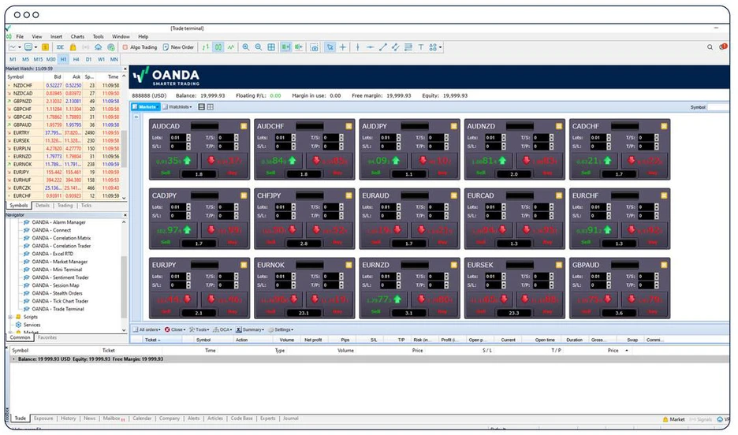The image size is (738, 435).
Task: Select the M1 timeframe
Action: point(13,59)
